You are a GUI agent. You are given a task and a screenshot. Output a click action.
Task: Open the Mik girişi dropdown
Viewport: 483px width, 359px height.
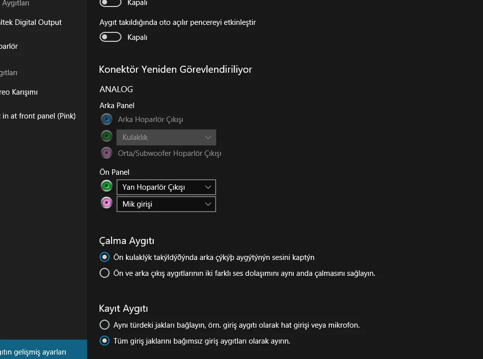[166, 204]
